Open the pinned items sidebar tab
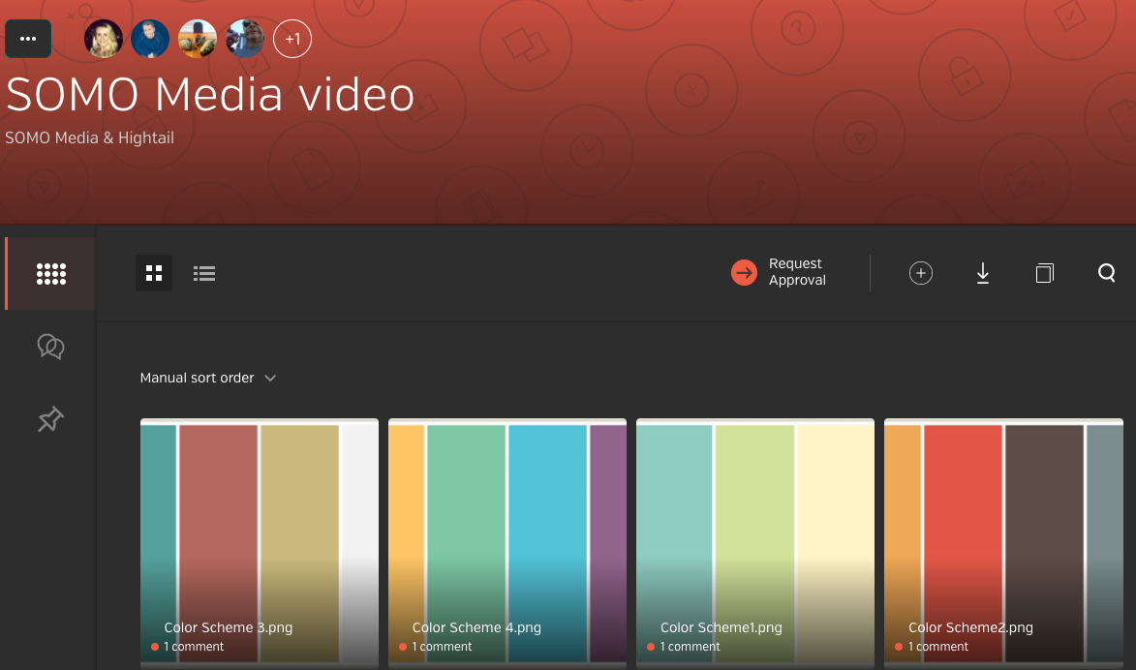 pyautogui.click(x=50, y=419)
